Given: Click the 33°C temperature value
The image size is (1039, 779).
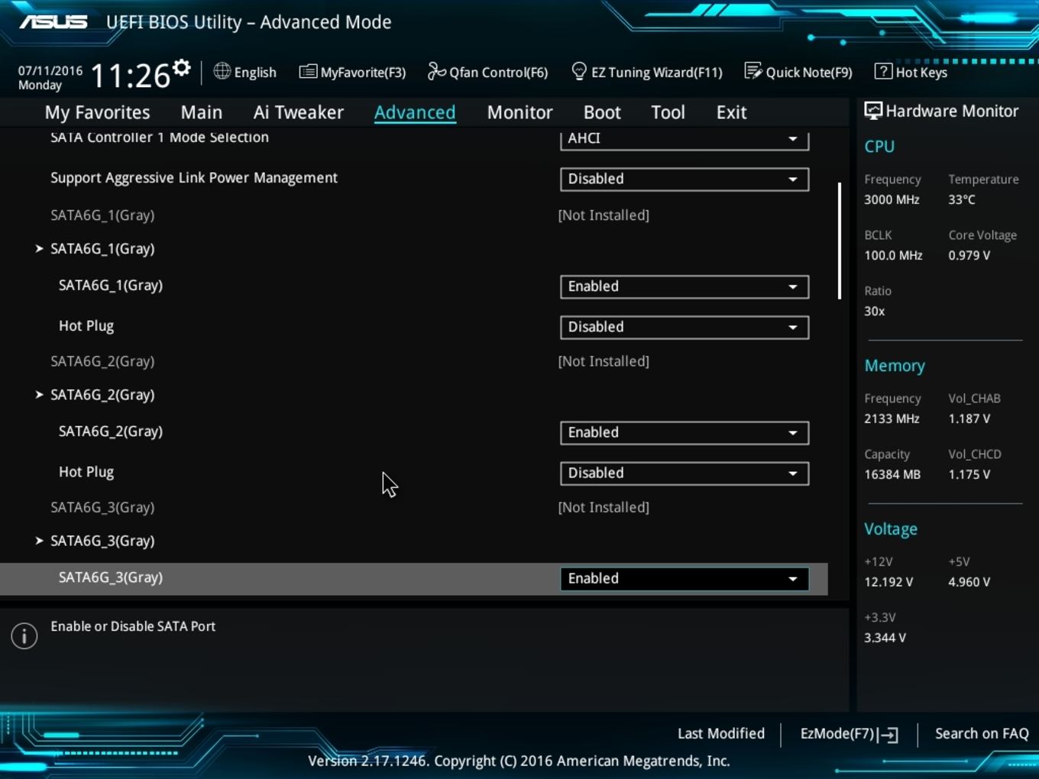Looking at the screenshot, I should click(962, 199).
